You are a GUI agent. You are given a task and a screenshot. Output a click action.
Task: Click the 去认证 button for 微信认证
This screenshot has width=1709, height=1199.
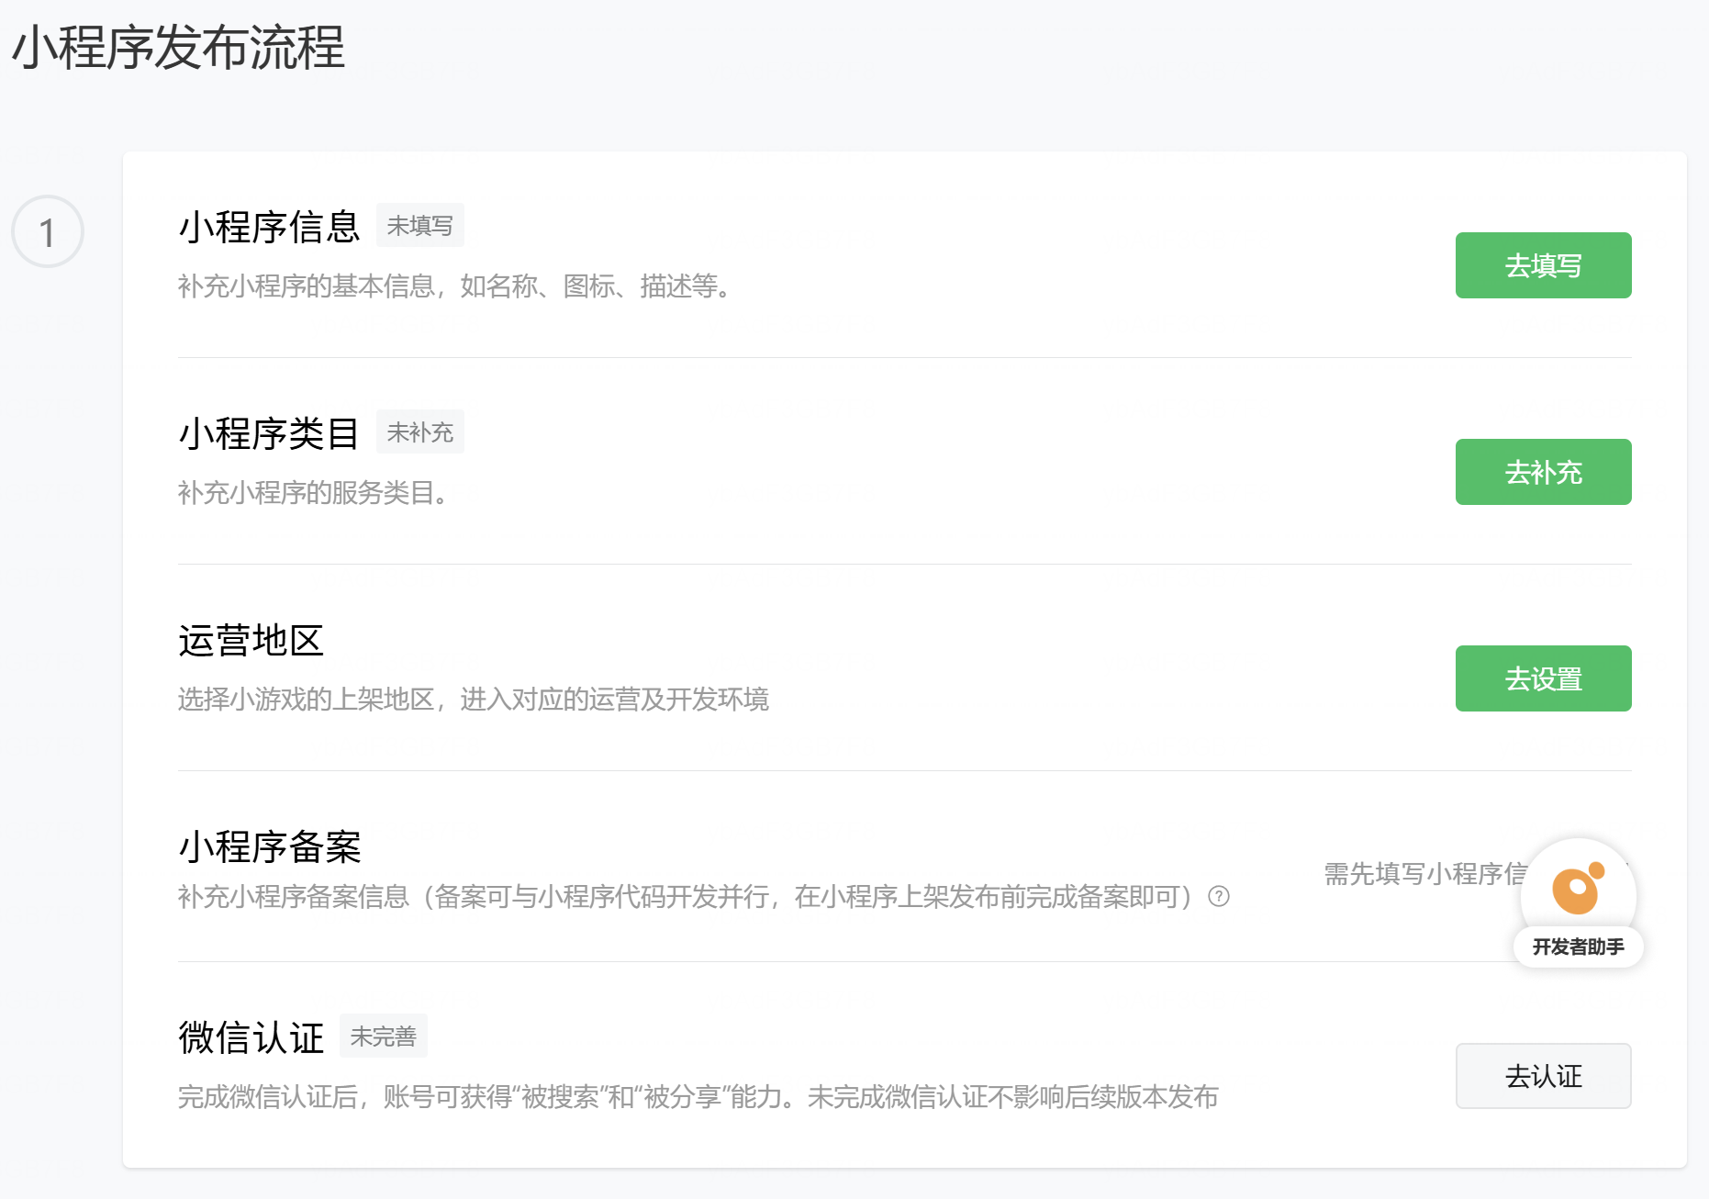(1543, 1076)
